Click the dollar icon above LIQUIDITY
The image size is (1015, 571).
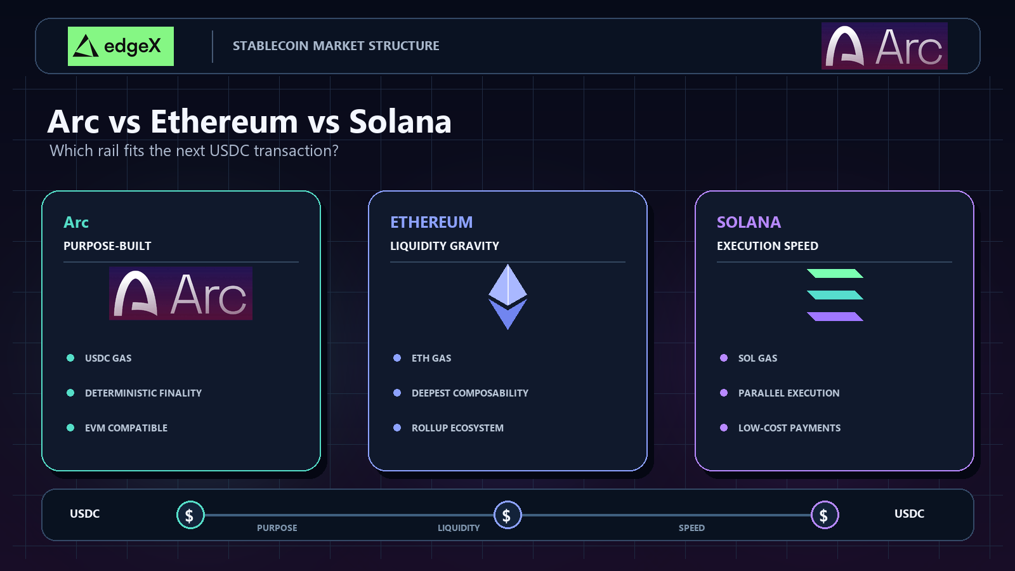click(507, 515)
